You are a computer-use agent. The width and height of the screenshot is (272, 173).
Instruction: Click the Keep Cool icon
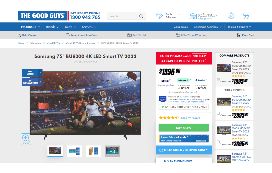[239, 35]
